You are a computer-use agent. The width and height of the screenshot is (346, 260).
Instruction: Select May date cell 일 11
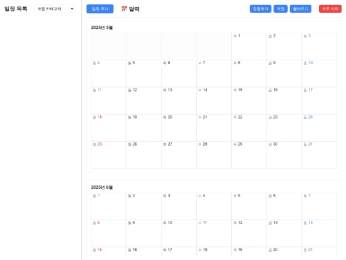(108, 101)
